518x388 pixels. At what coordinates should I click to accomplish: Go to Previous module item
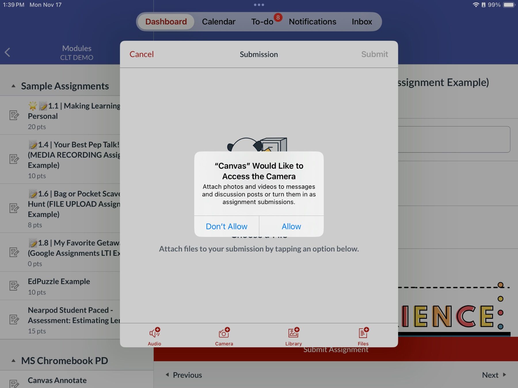pyautogui.click(x=184, y=375)
